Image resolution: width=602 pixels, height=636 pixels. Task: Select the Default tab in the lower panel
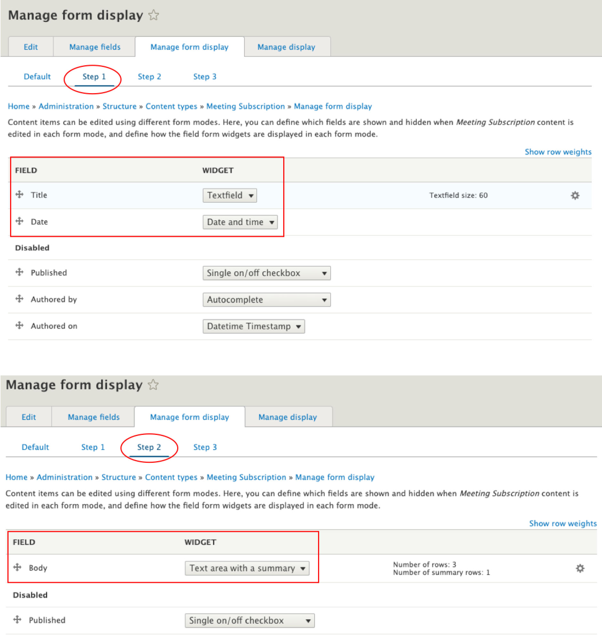click(35, 447)
